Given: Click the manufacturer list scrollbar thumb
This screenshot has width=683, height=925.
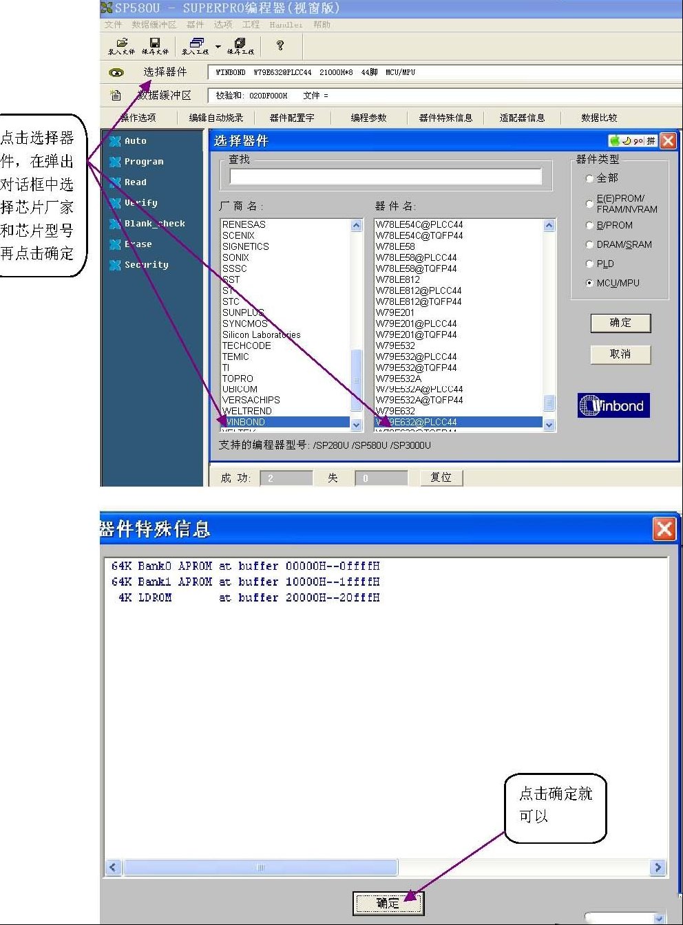Looking at the screenshot, I should 356,381.
